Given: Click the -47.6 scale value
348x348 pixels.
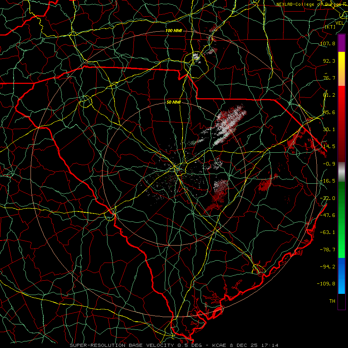Looking at the screenshot, I should [328, 215].
